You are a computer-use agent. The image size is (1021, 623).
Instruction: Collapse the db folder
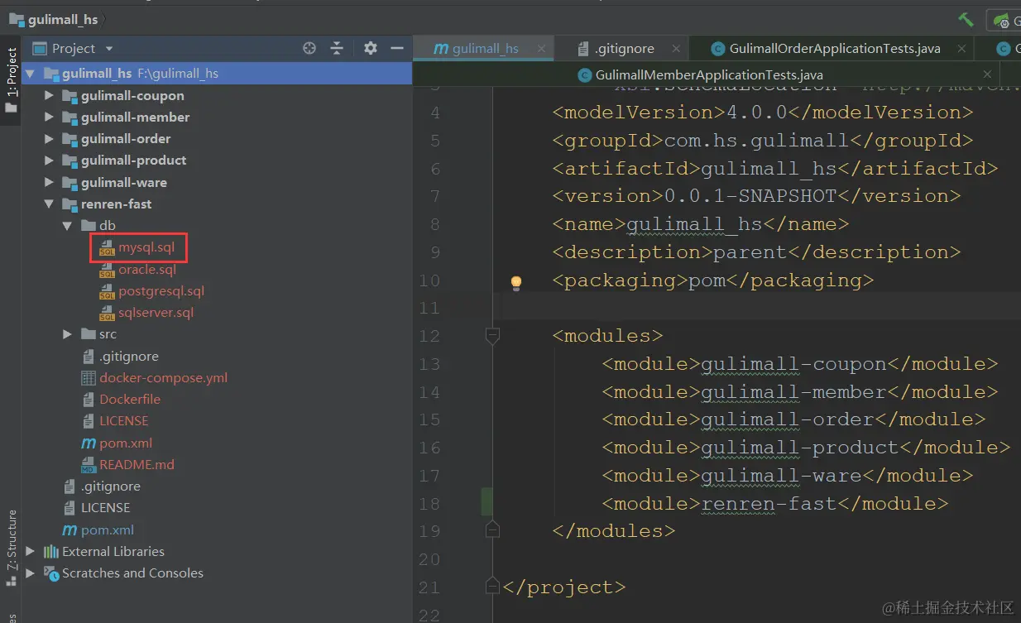[x=68, y=225]
